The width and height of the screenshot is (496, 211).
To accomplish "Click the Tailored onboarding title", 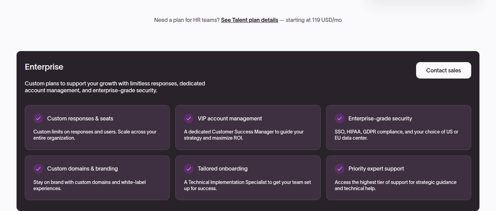I will (x=222, y=169).
